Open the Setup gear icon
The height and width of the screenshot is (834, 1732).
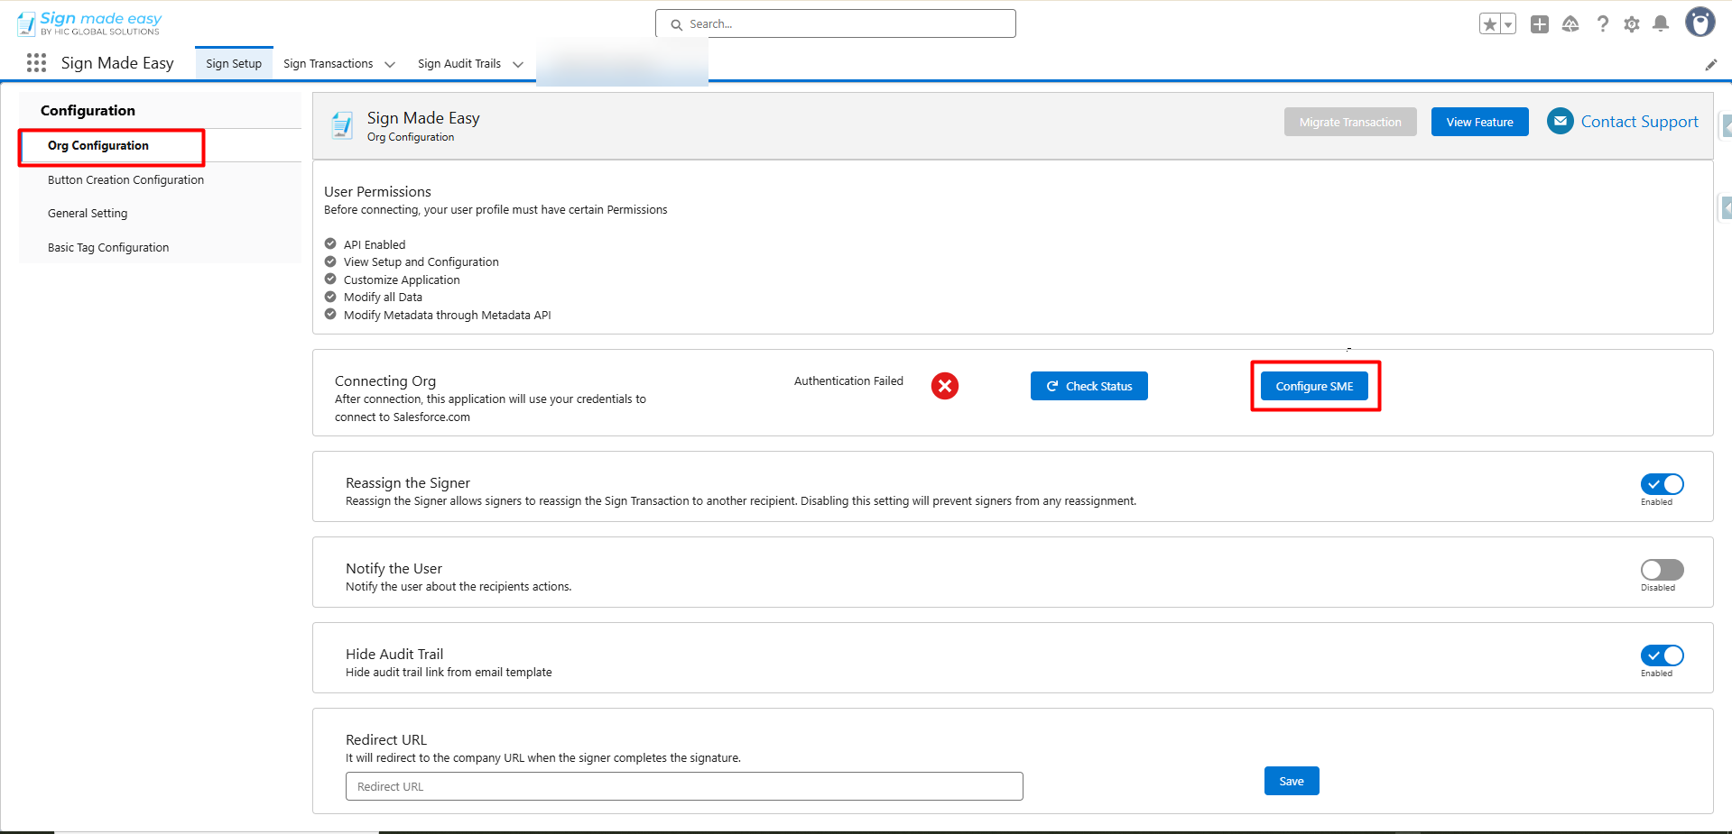(x=1632, y=24)
